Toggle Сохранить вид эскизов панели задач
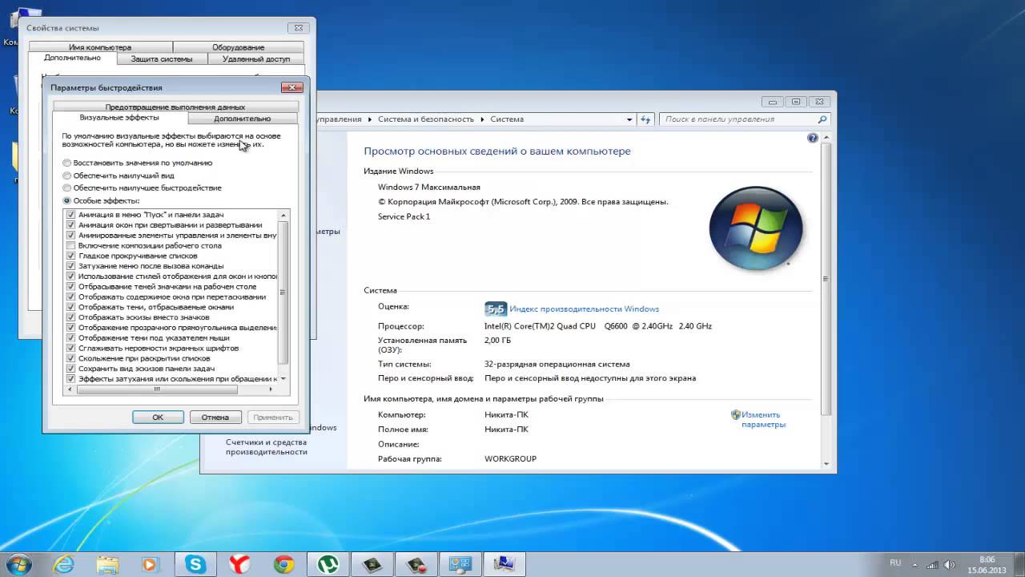Viewport: 1025px width, 577px height. pos(71,369)
